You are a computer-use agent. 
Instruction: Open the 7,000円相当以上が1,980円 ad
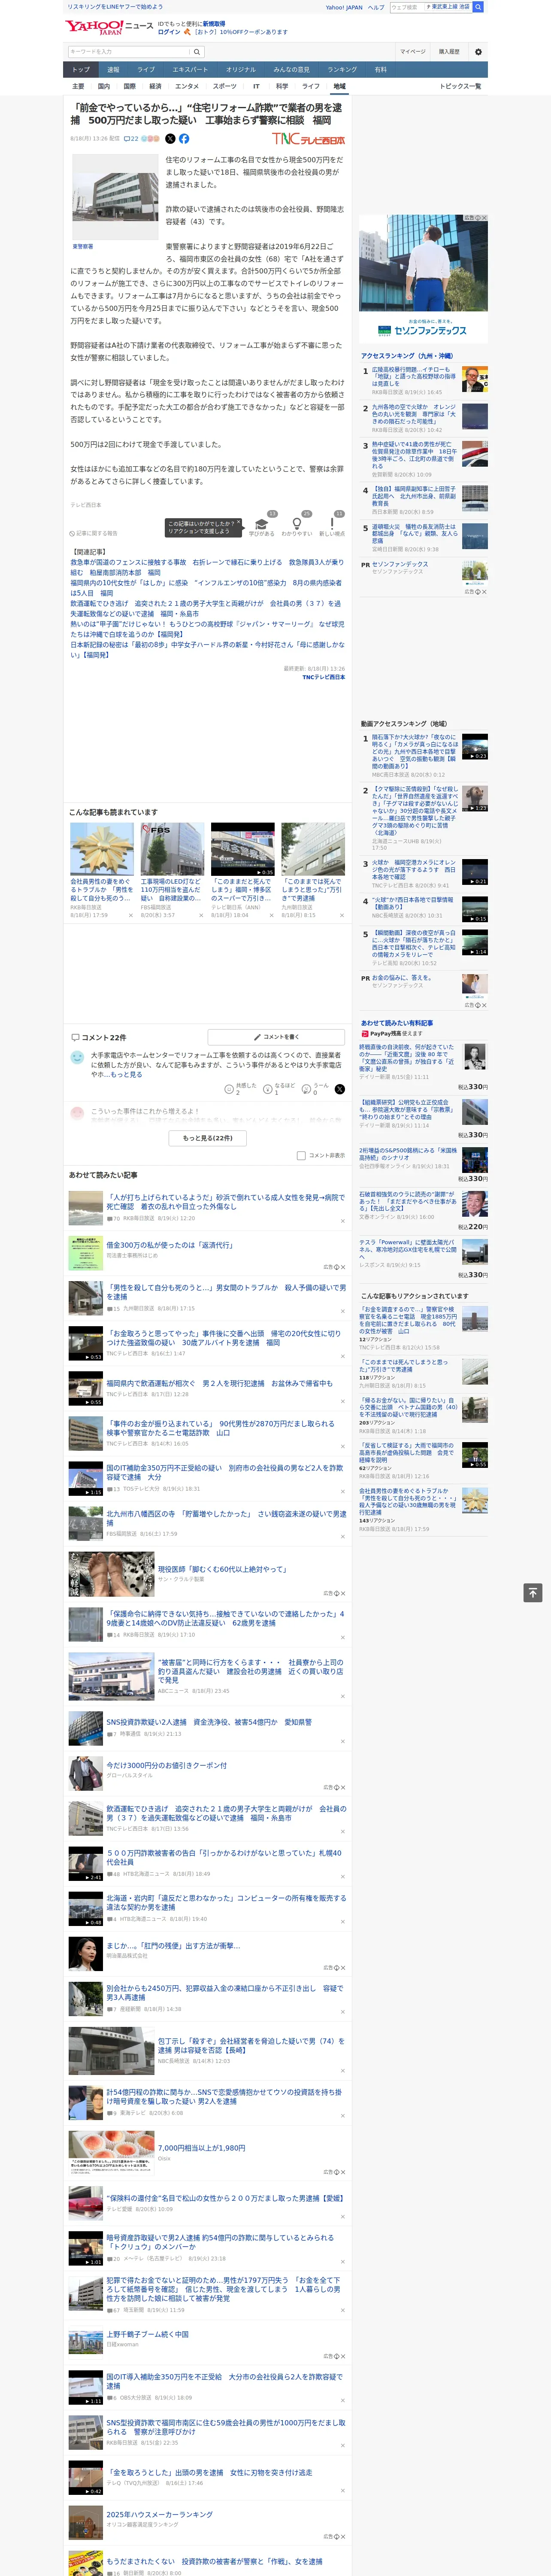(x=201, y=2147)
